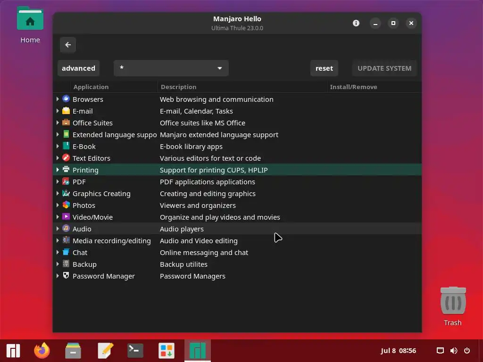Expand the PDF category
This screenshot has width=483, height=362.
(58, 181)
